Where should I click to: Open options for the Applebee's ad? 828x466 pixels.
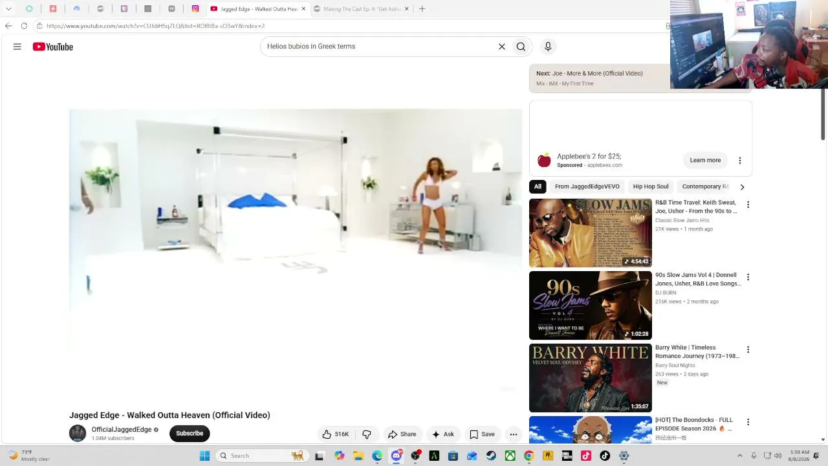[x=740, y=161]
